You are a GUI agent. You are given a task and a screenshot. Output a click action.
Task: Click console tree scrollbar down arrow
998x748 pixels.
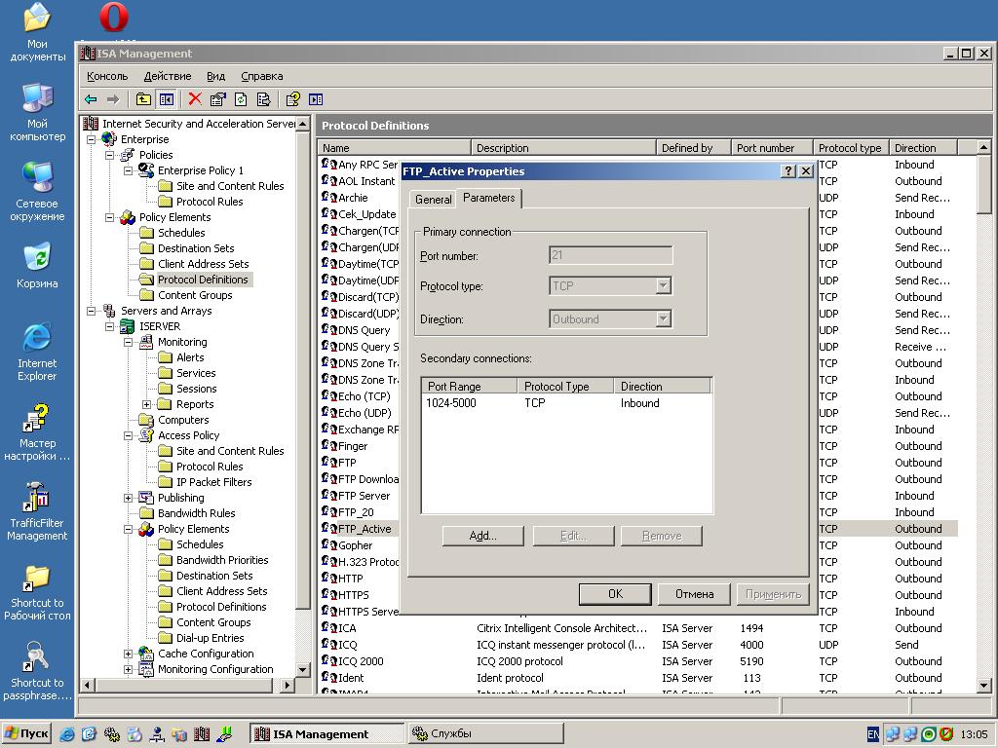303,670
